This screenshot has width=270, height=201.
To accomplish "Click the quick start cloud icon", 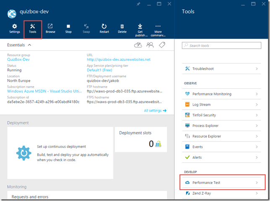I will pos(138,45).
